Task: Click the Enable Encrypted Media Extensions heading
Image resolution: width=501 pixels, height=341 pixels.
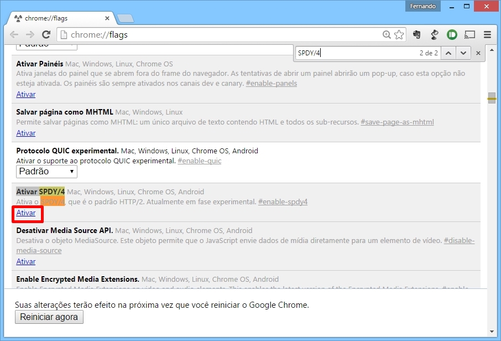Action: [77, 279]
